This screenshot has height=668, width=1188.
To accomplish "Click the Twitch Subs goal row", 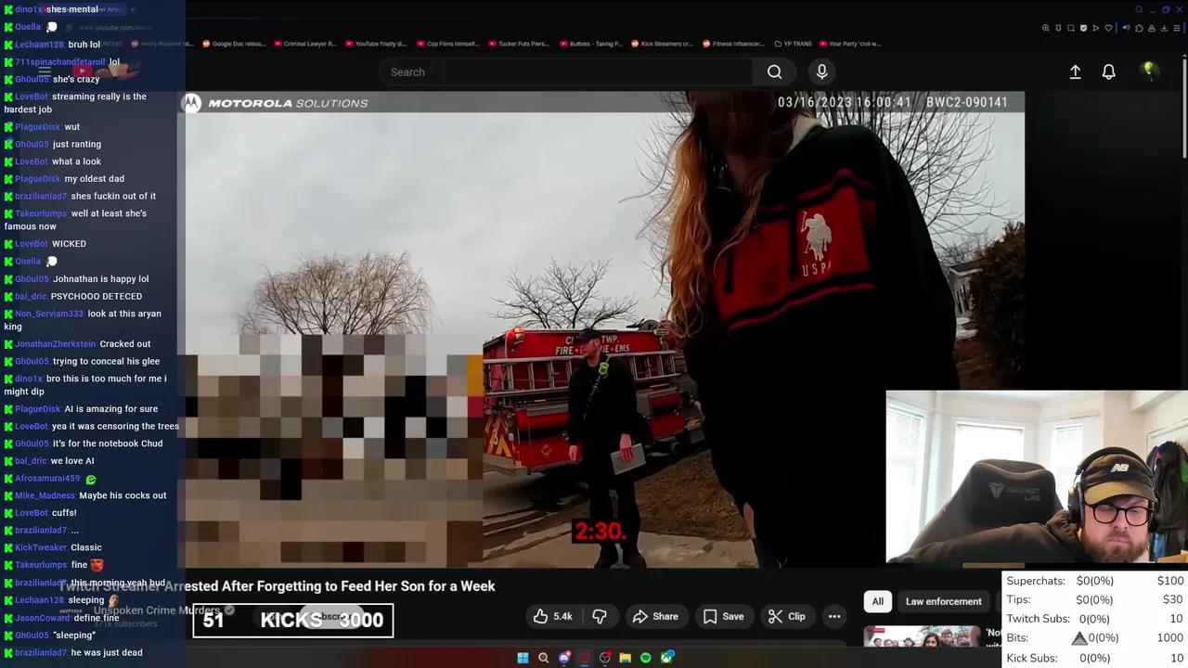I will (x=1095, y=619).
